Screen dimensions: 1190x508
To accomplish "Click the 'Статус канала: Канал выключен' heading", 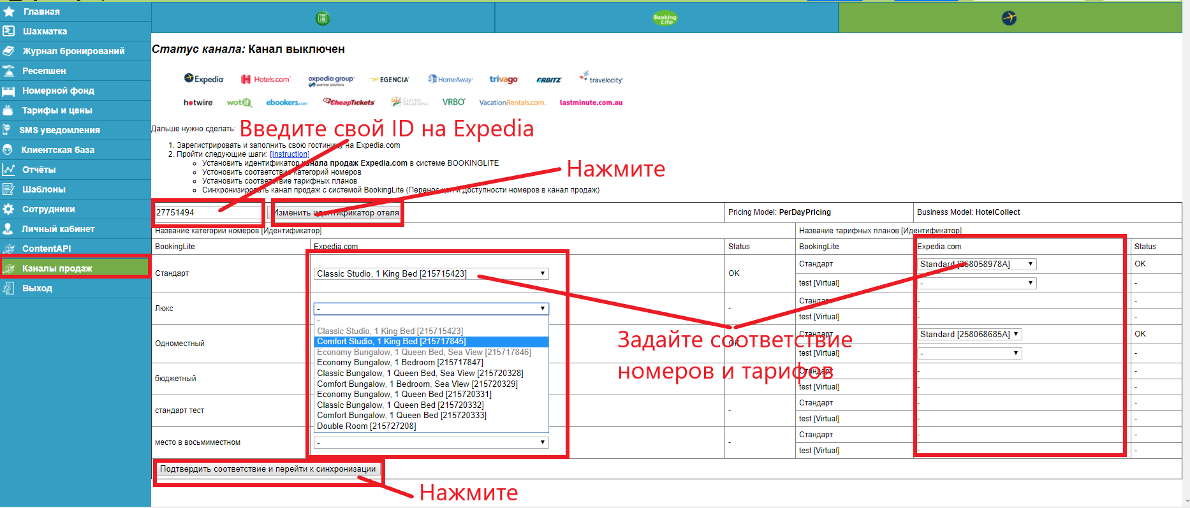I will point(248,49).
